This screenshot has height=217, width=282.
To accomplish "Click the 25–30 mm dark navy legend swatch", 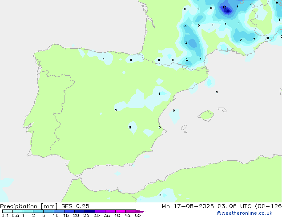I will tap(89, 211).
